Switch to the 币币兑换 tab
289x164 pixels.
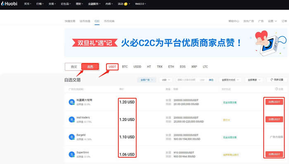[109, 21]
